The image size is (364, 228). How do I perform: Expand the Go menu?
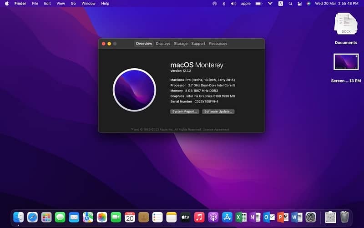[x=73, y=4]
